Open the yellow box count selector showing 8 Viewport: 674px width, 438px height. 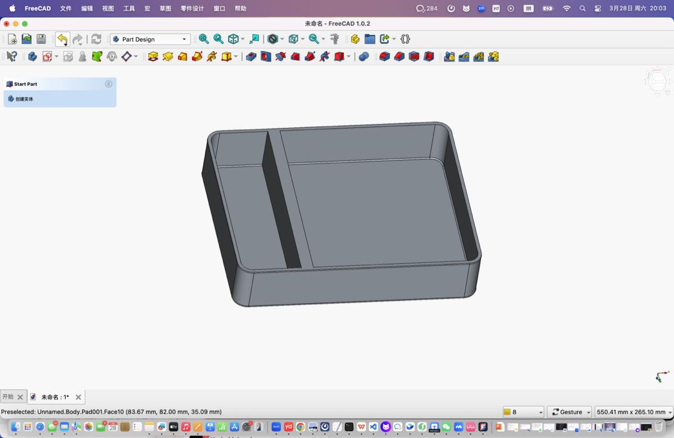coord(523,412)
